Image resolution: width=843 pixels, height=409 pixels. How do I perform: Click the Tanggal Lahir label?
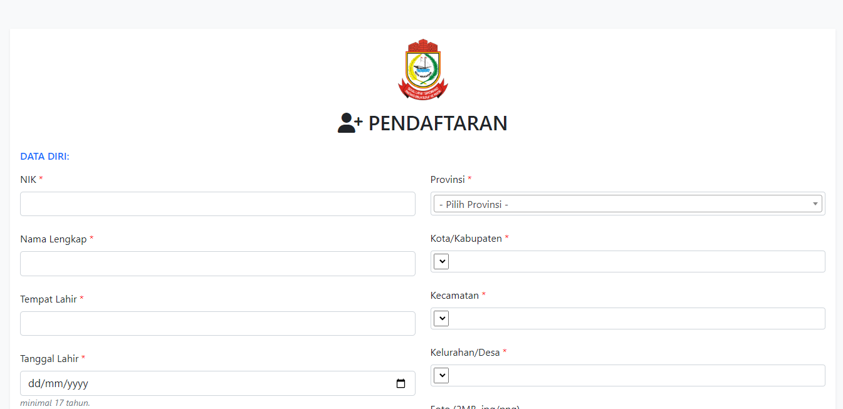click(50, 359)
